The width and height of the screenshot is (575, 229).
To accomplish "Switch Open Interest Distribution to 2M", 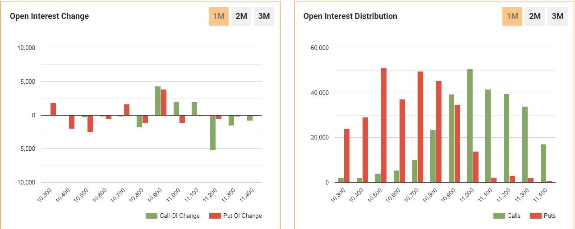I will click(535, 16).
